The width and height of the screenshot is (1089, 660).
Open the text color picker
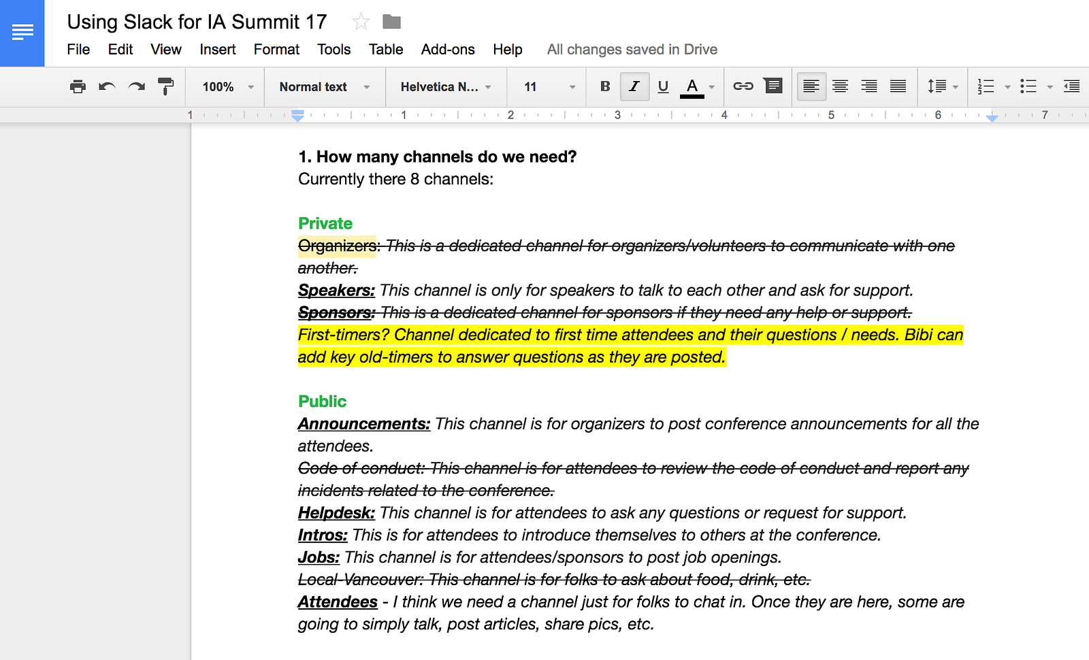(697, 86)
